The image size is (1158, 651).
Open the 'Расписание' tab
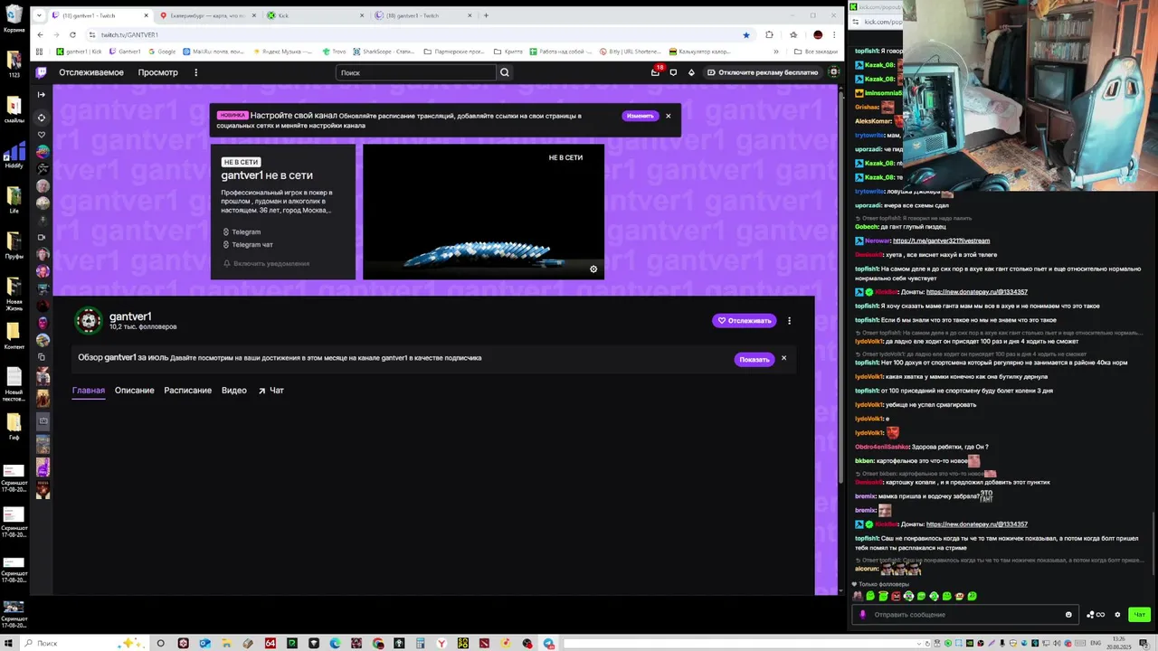tap(187, 391)
